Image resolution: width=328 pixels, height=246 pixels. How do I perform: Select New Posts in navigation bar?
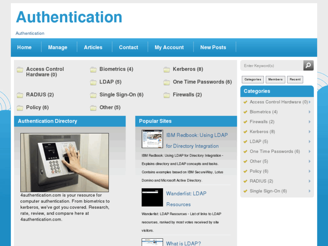click(x=213, y=47)
